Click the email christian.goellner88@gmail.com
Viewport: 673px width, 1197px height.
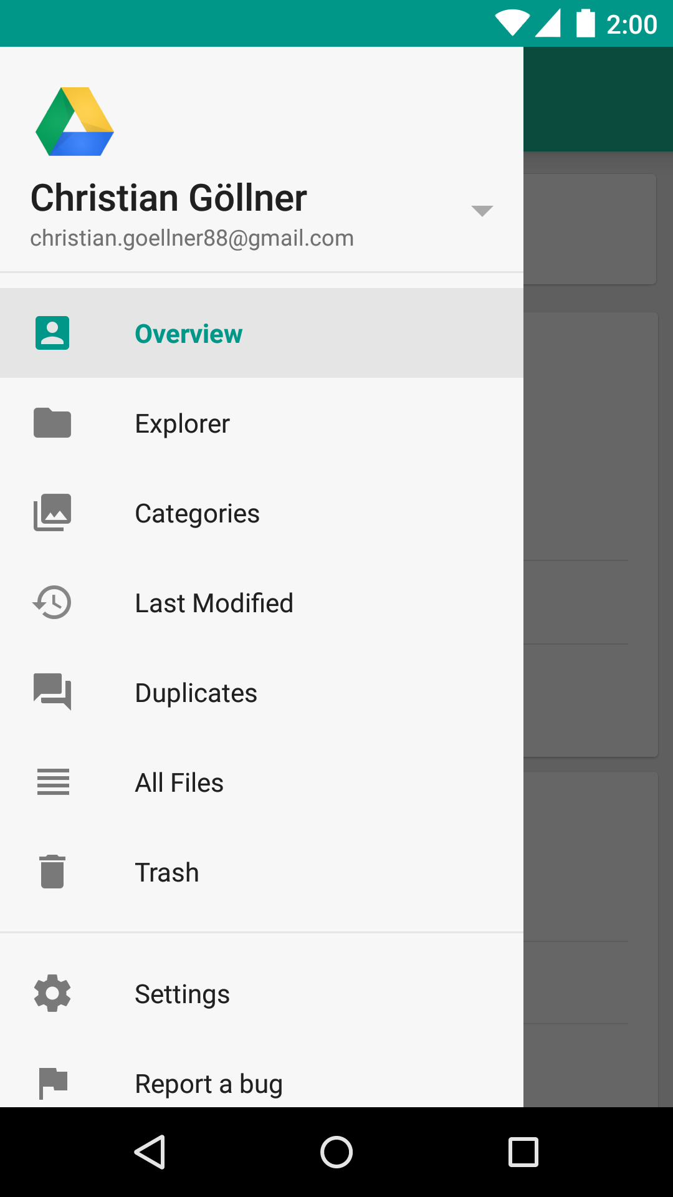coord(192,238)
